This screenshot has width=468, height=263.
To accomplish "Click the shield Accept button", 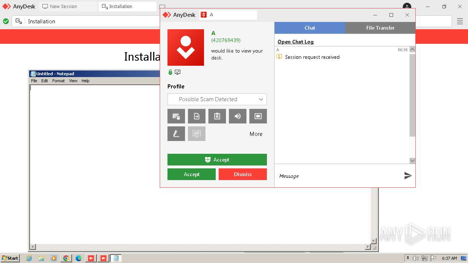I will click(x=217, y=160).
